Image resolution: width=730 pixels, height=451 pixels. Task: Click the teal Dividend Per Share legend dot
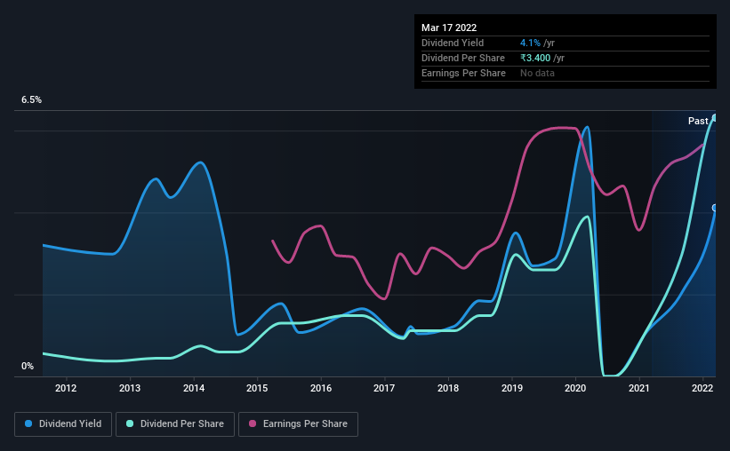coord(130,423)
